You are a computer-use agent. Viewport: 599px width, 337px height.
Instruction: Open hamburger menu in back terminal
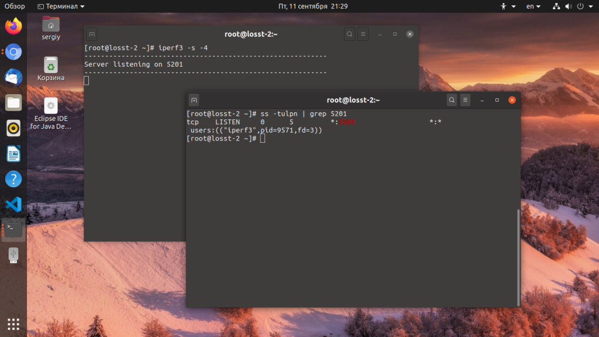(x=363, y=34)
